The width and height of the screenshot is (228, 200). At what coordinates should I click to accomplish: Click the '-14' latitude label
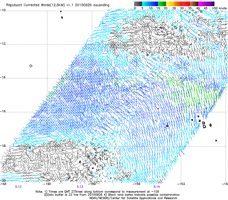pos(3,77)
